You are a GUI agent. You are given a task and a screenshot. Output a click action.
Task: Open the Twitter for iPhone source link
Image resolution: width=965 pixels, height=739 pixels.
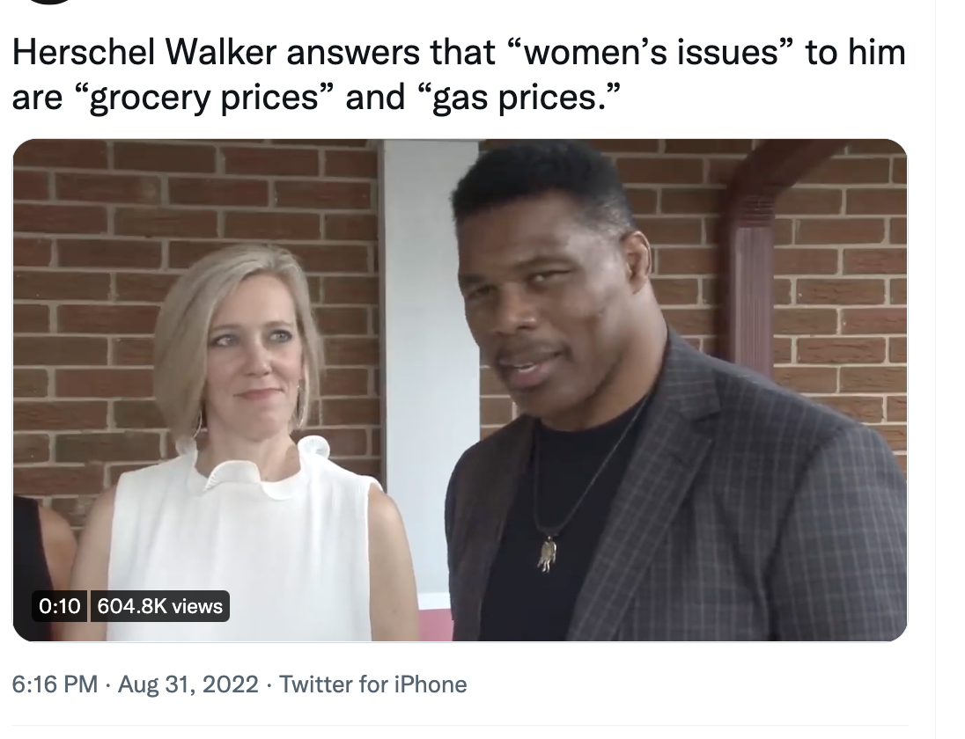[373, 684]
